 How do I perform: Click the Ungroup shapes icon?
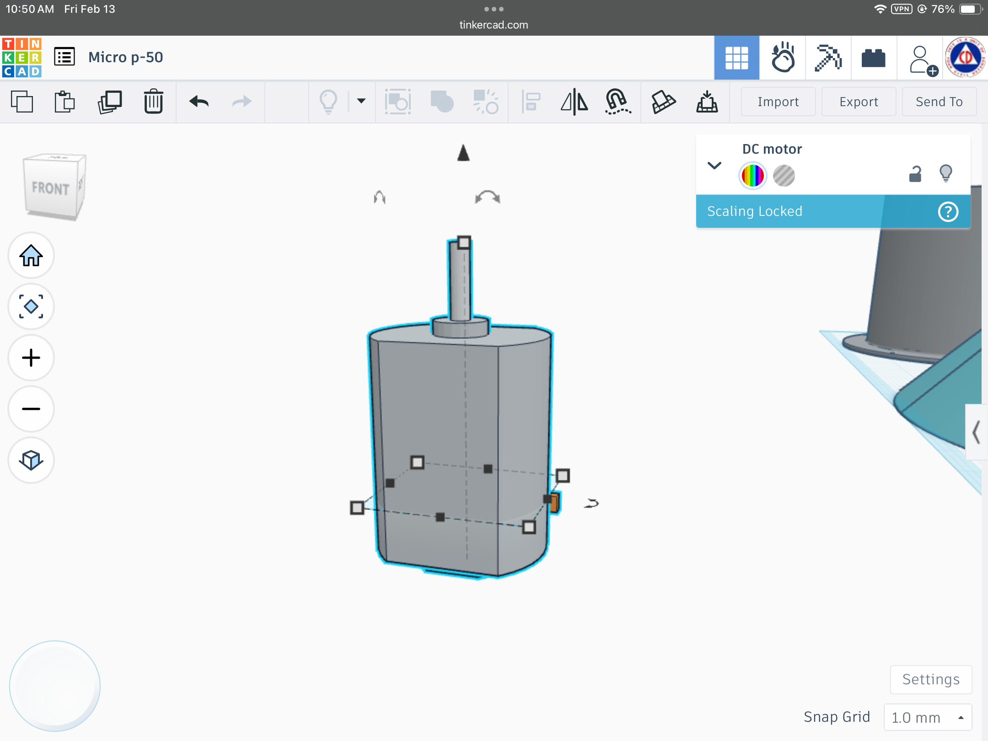point(486,102)
